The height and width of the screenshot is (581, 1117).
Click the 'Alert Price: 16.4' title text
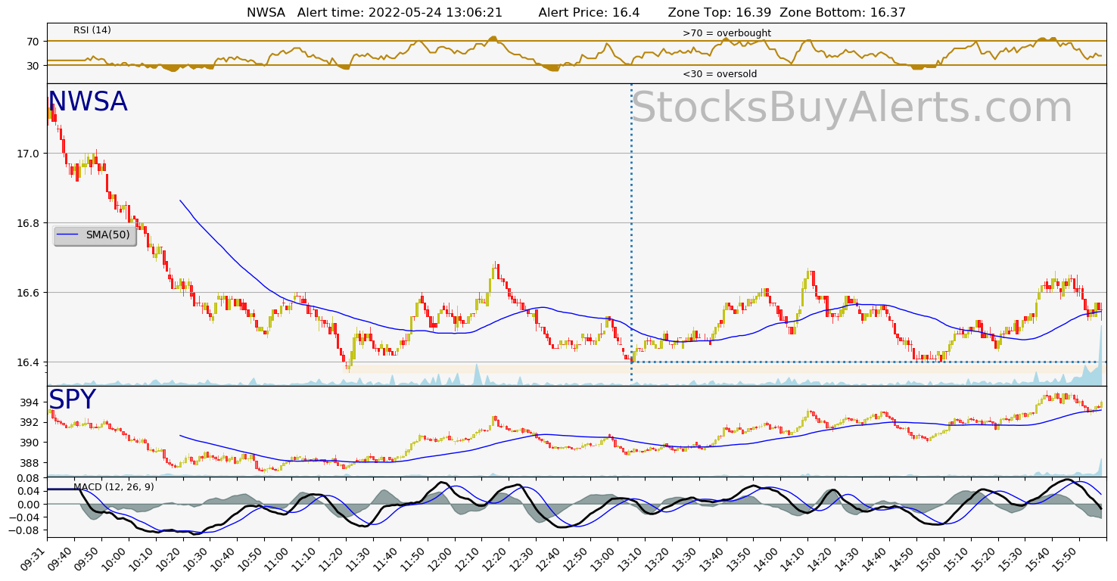pyautogui.click(x=589, y=13)
